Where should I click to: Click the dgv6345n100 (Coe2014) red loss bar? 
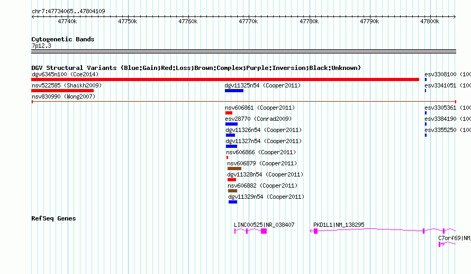coord(225,79)
